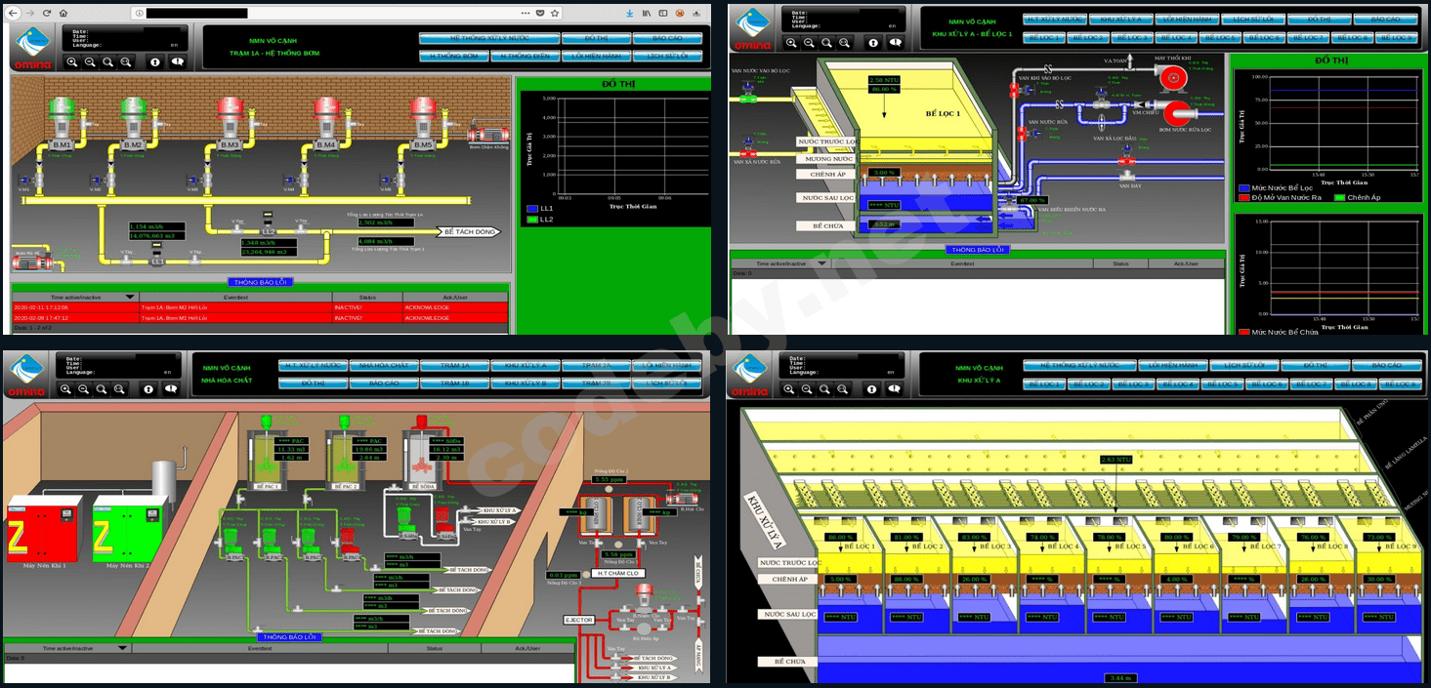Open Khu Xử Lý A from Bể Lọc 1 screen
Viewport: 1431px width, 688px height.
[x=1119, y=20]
